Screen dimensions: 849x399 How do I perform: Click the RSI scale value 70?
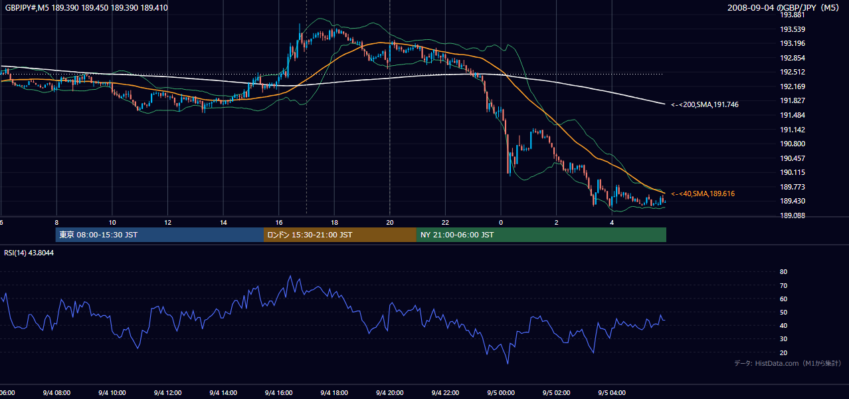click(784, 285)
